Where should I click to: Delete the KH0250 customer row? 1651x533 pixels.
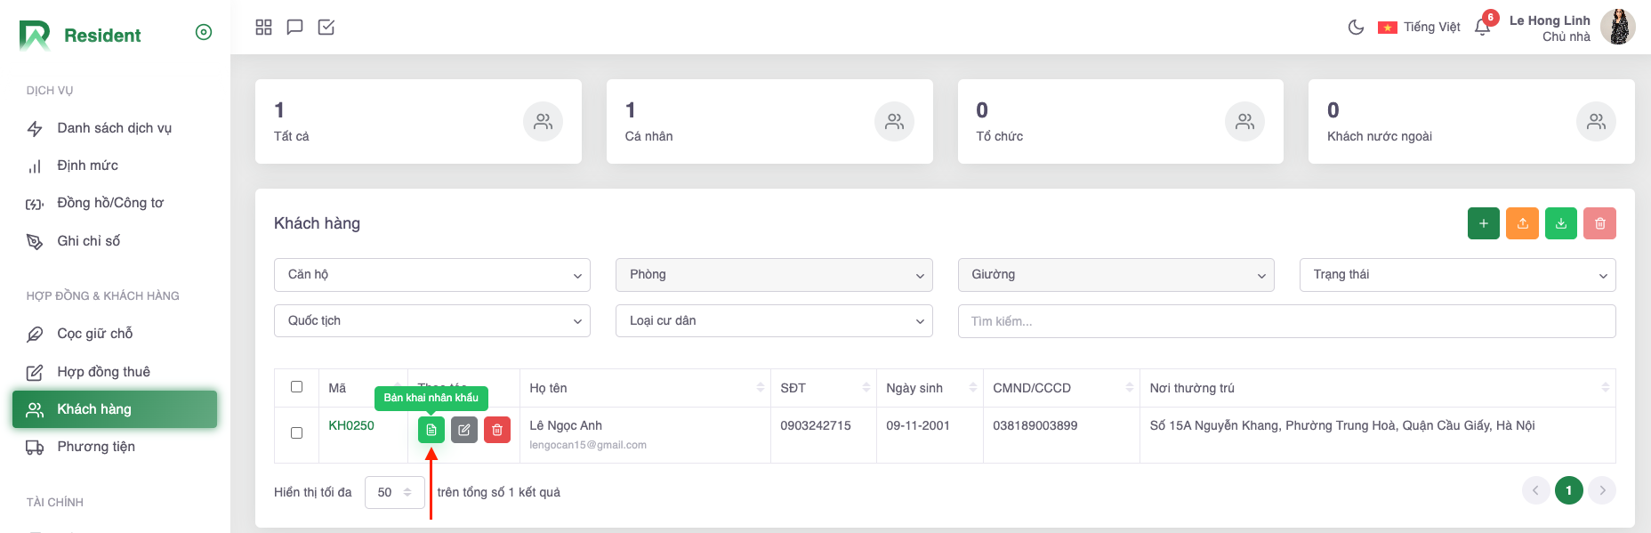click(497, 430)
